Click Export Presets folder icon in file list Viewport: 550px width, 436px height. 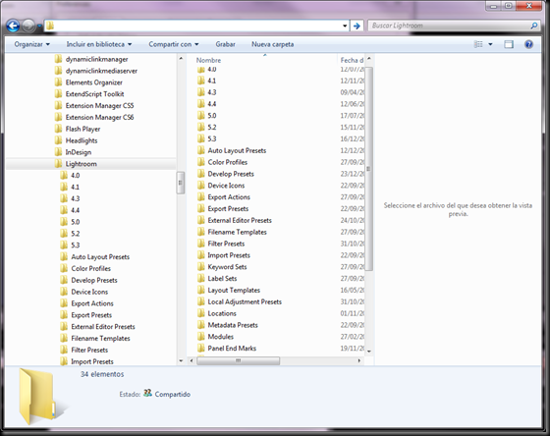[201, 208]
